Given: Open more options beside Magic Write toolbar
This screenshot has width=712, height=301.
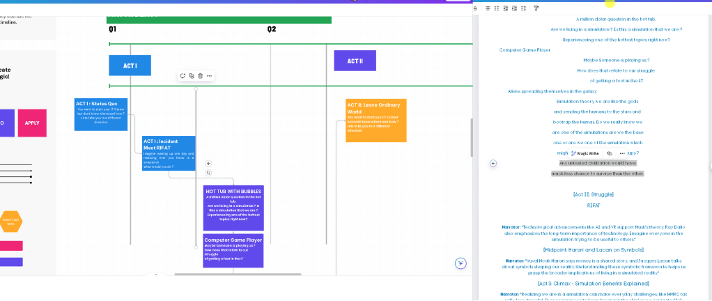Looking at the screenshot, I should point(622,153).
